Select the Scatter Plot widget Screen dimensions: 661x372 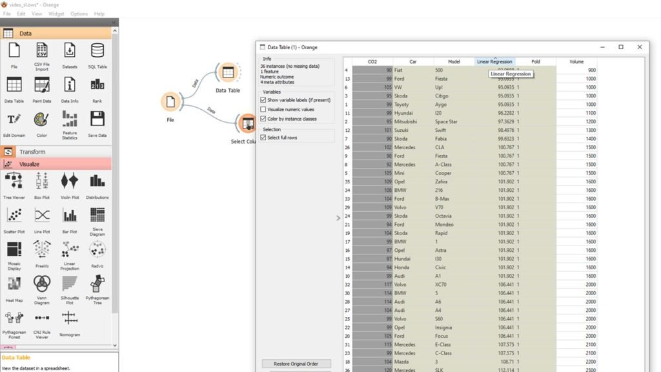[x=14, y=220]
